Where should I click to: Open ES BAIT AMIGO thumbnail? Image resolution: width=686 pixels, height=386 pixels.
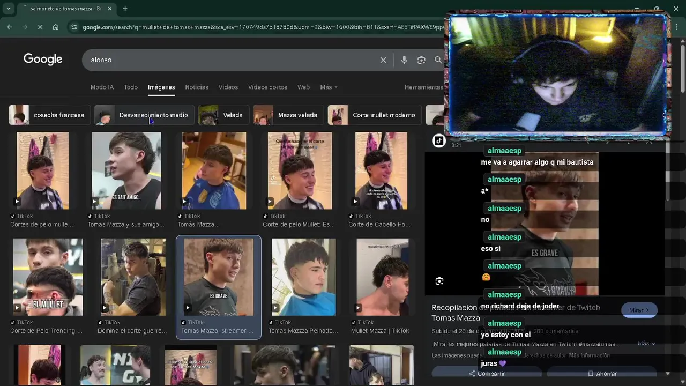pos(126,170)
